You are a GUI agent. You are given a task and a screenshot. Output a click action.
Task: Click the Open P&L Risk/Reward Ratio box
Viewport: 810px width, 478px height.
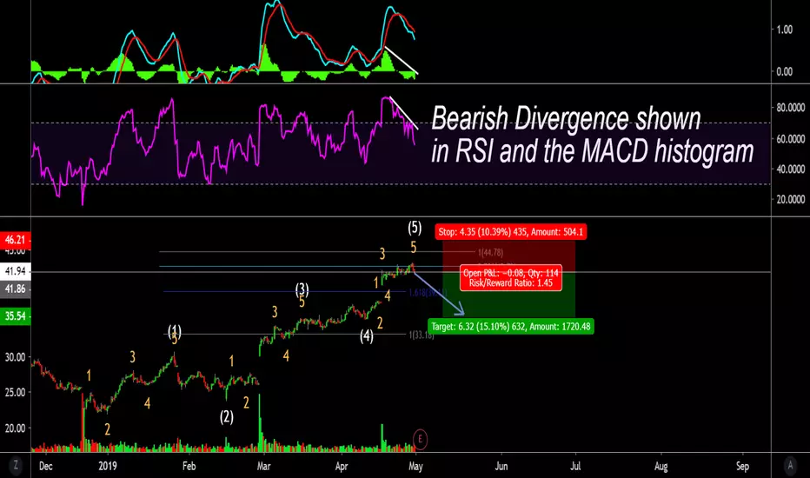[511, 278]
